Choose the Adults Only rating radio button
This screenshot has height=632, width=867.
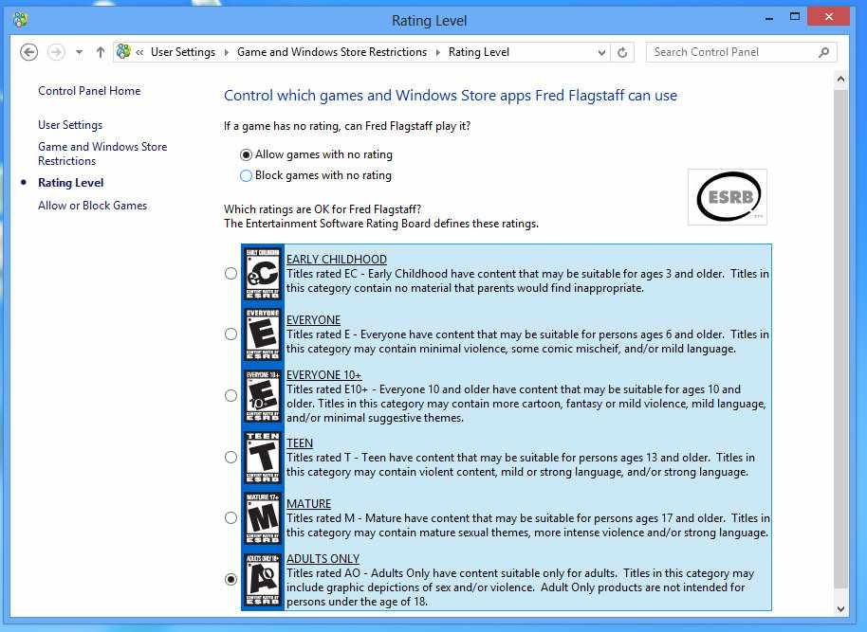pos(231,579)
